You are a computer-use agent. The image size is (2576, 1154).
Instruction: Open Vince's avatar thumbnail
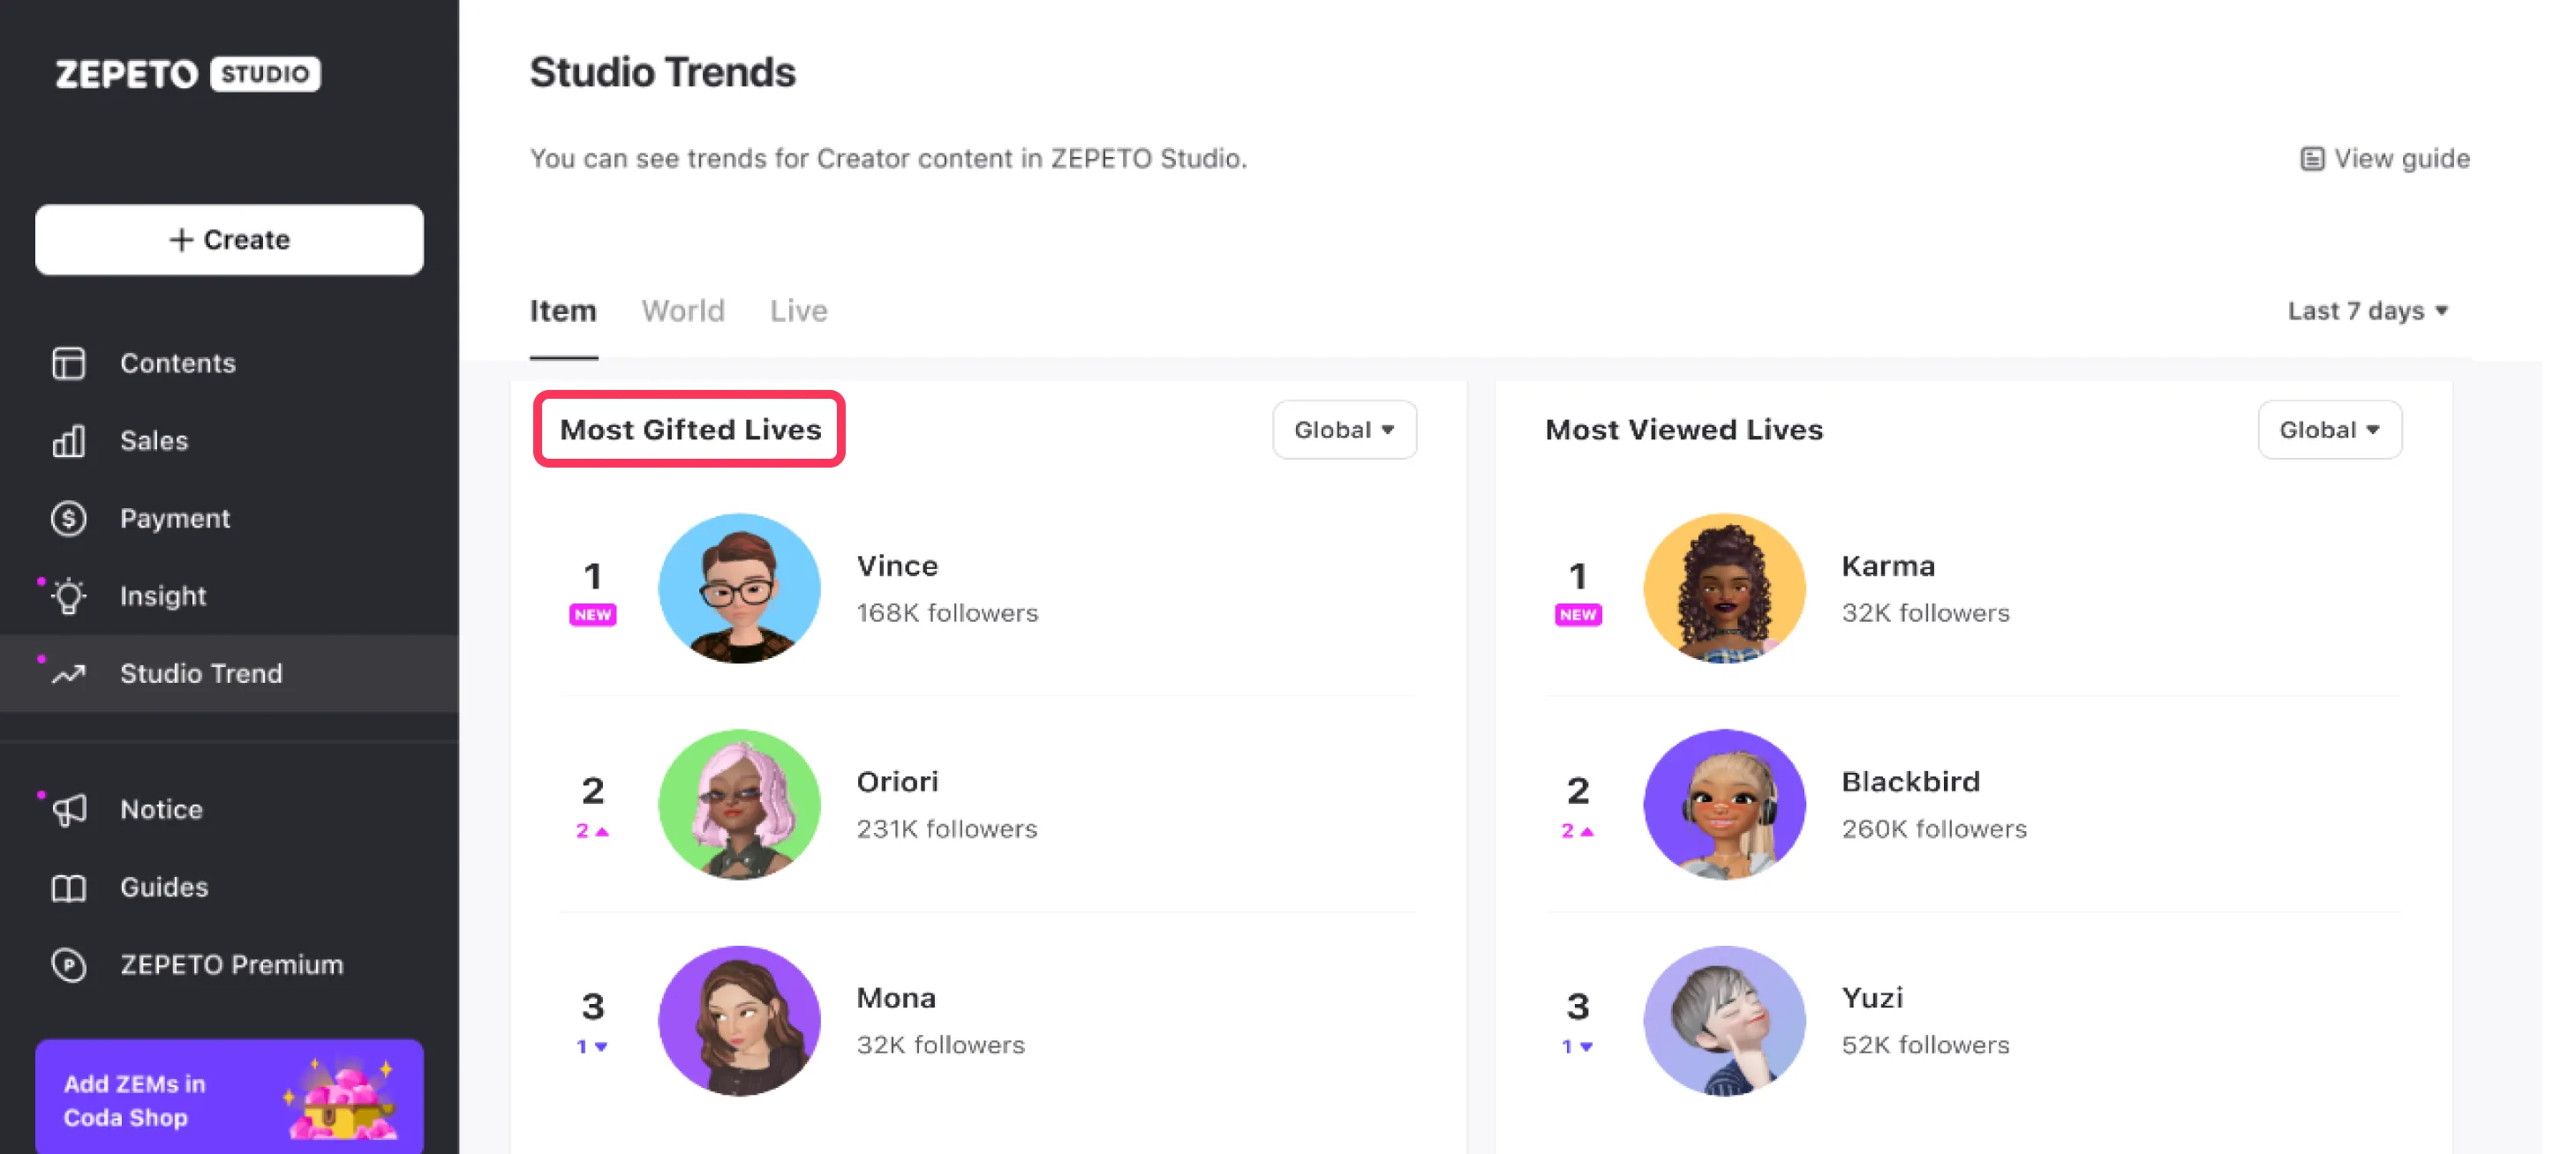[739, 588]
